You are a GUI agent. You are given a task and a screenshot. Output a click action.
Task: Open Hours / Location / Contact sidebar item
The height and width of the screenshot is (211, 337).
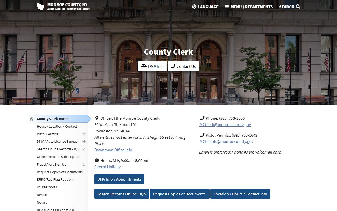click(x=57, y=126)
